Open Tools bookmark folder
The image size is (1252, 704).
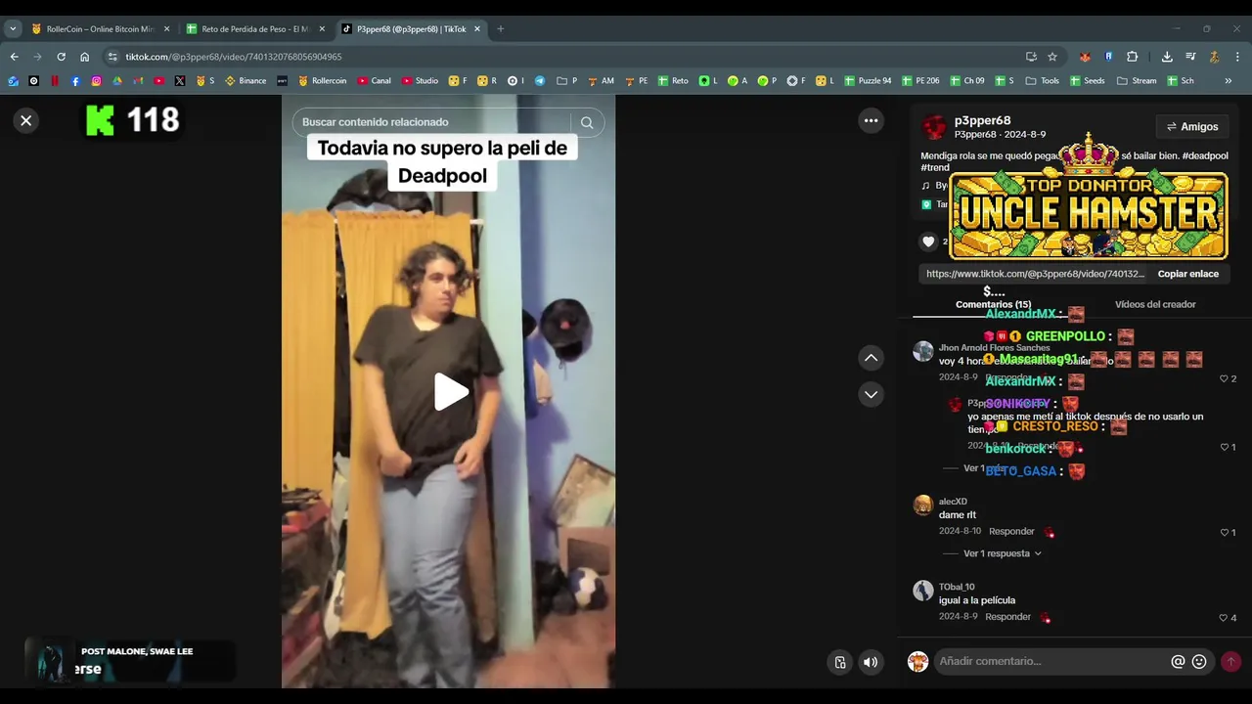click(1041, 81)
